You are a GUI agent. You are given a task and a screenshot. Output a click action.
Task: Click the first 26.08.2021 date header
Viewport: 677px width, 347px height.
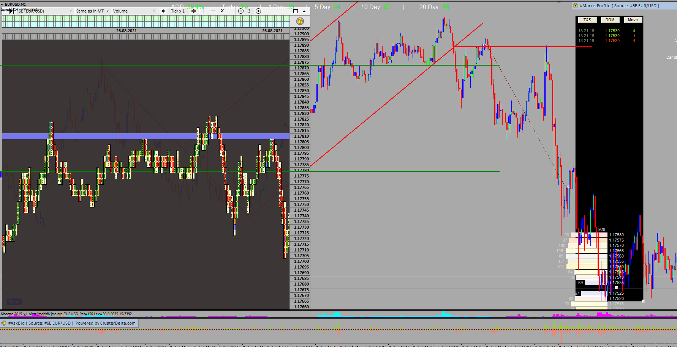127,31
